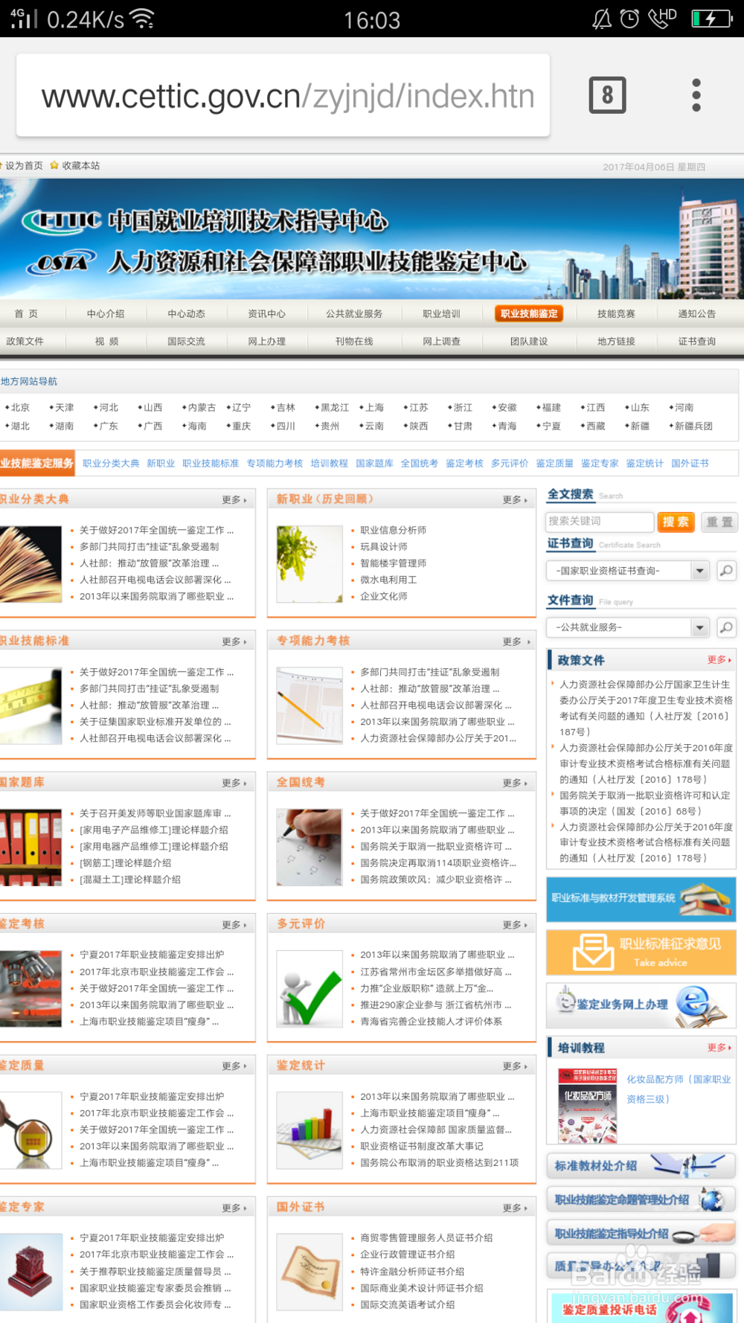Open [钢筋工]理论样题介绍 link
744x1323 pixels.
pyautogui.click(x=126, y=862)
